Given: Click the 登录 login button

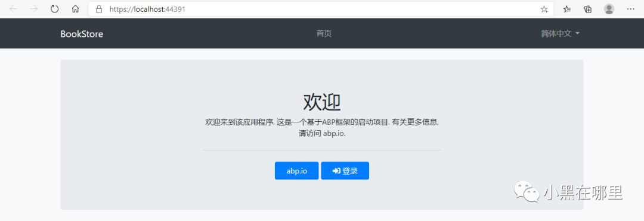Looking at the screenshot, I should (x=345, y=171).
